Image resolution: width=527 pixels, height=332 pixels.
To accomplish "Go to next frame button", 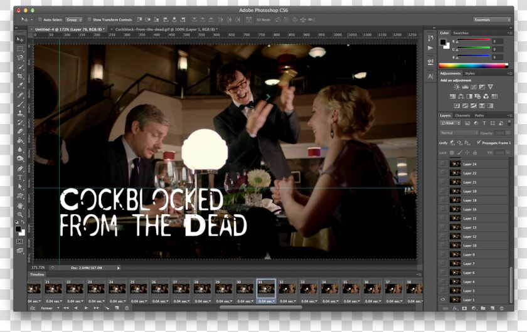I will [97, 308].
